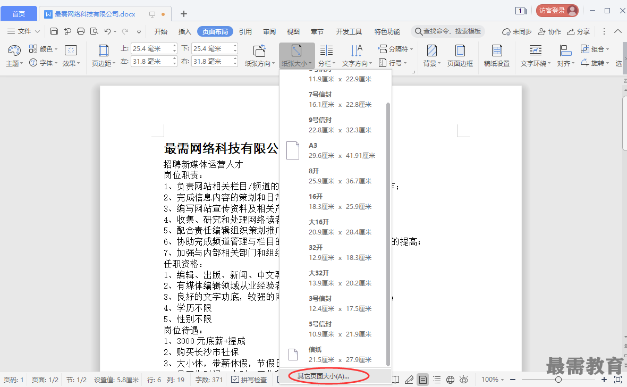Click the Print icon in quick toolbar
This screenshot has height=387, width=627.
(81, 31)
